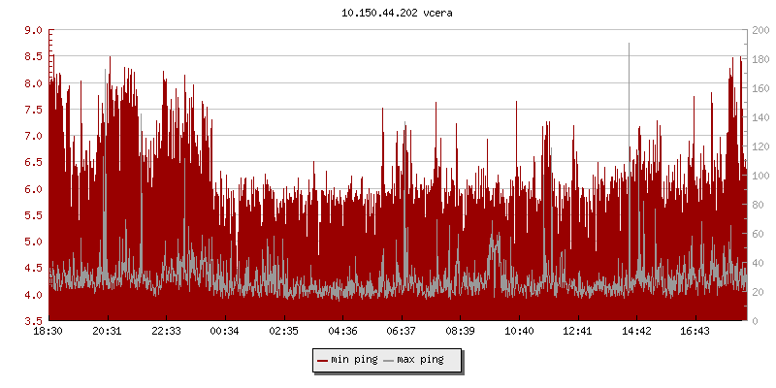Viewport: 776px width, 388px height.
Task: Select the 08:39 time axis label
Action: point(460,332)
